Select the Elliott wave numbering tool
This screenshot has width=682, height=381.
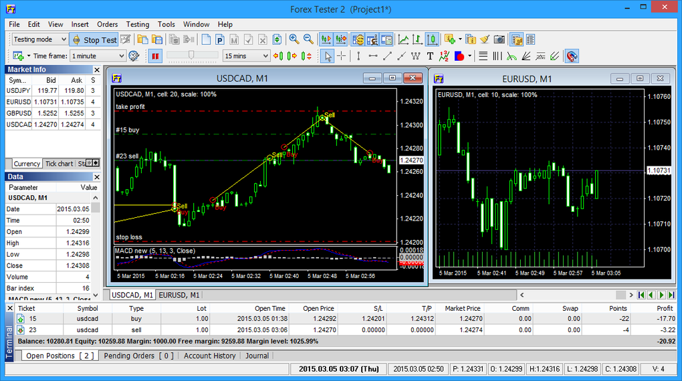tap(444, 56)
